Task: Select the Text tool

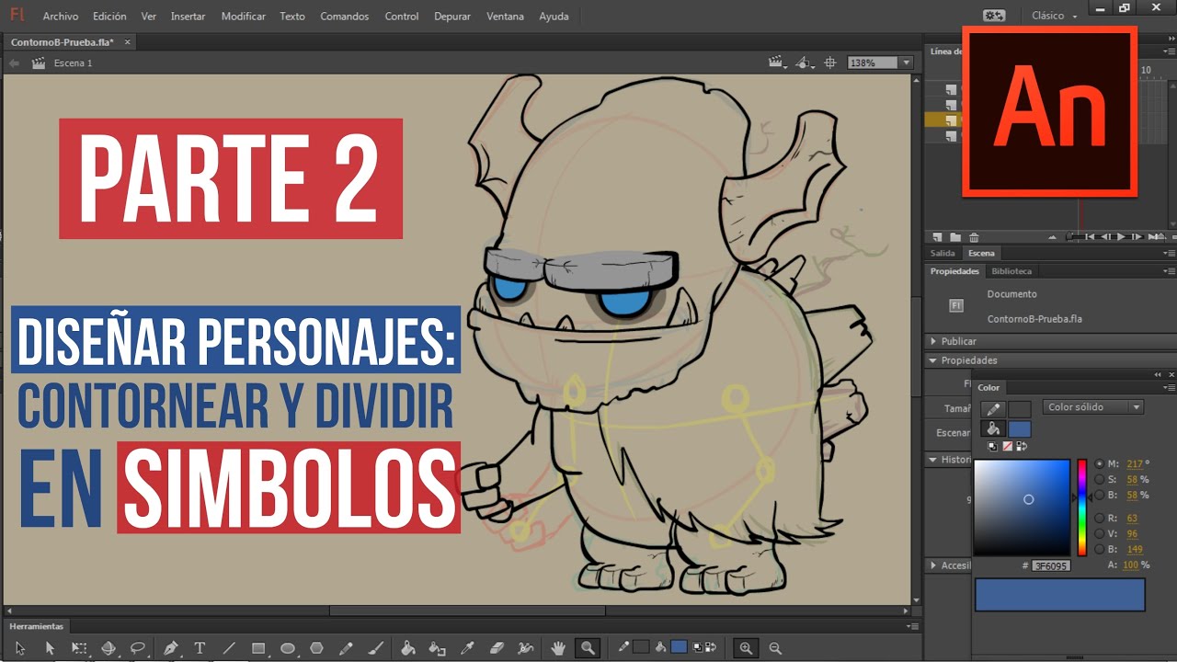Action: tap(200, 648)
